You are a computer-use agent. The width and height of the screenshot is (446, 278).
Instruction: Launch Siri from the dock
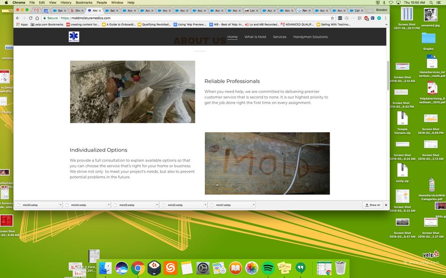click(x=122, y=268)
